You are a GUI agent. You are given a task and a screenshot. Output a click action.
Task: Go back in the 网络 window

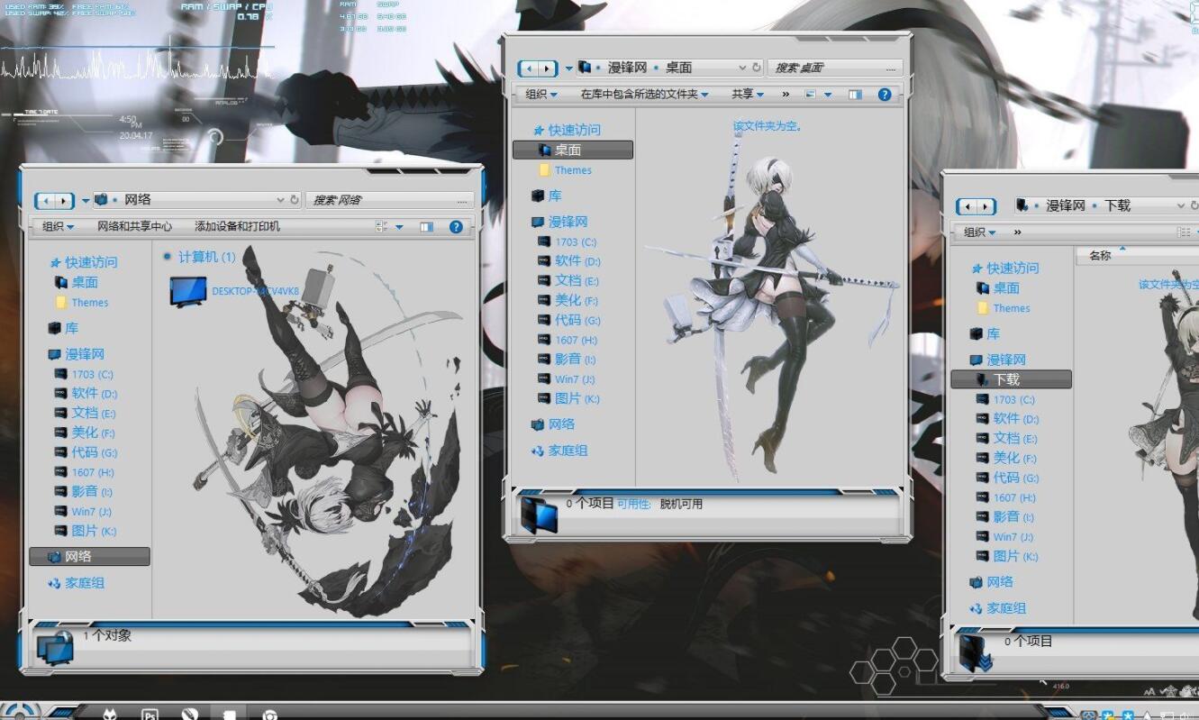tap(45, 201)
